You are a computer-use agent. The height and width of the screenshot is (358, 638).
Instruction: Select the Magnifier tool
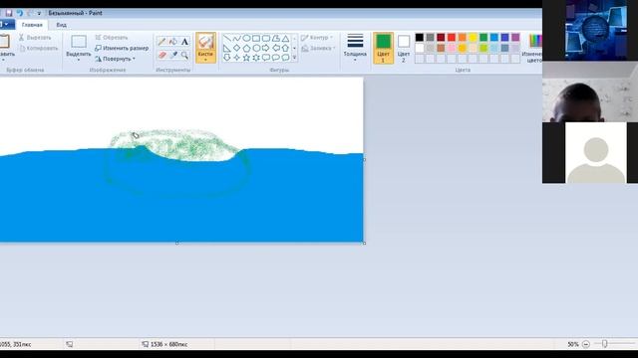click(184, 55)
